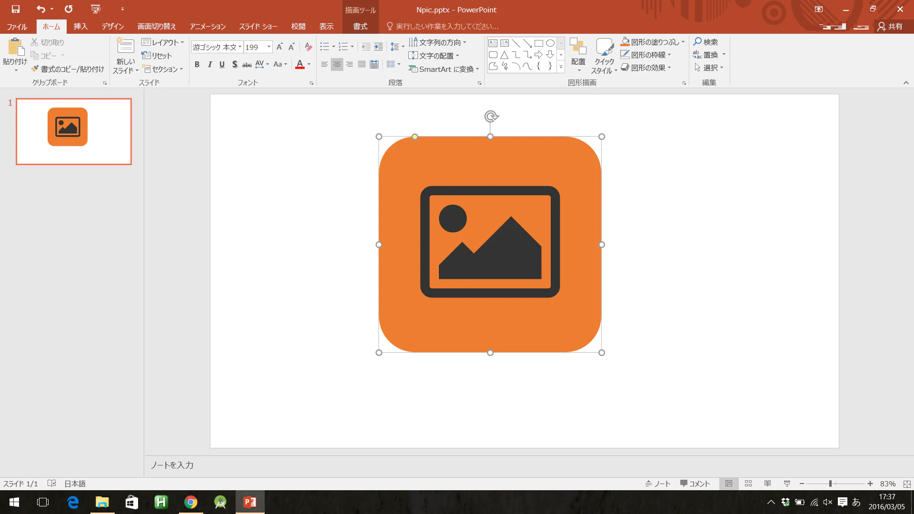
Task: Click the text shadow S icon
Action: tap(234, 64)
